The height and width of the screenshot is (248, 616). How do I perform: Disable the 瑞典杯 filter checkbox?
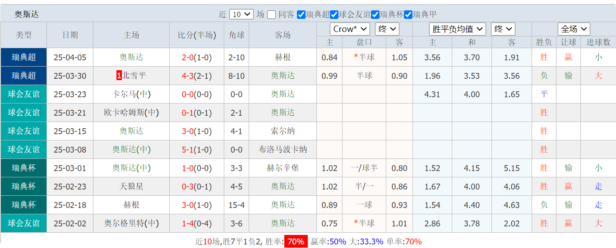pyautogui.click(x=375, y=14)
